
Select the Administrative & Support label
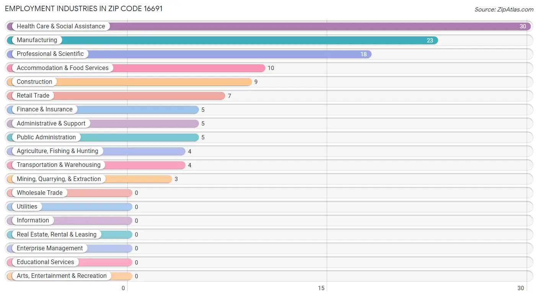51,124
